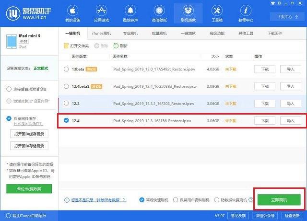Select the 12.3 firmware radio button

click(x=66, y=103)
